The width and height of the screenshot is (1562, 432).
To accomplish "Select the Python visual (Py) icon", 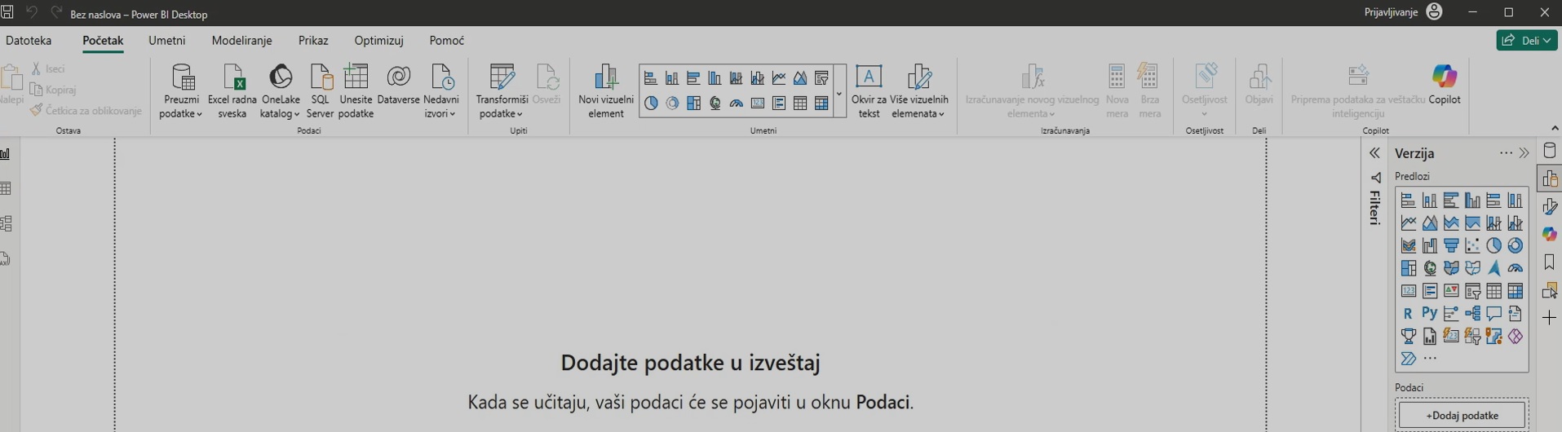I will coord(1429,313).
